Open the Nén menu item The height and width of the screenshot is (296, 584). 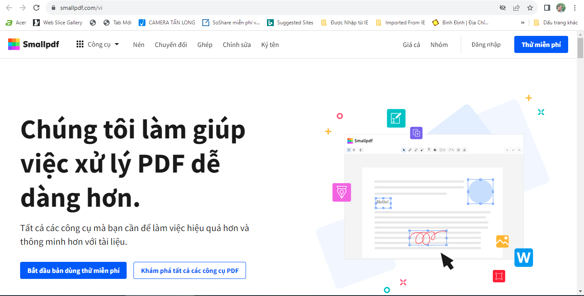coord(139,44)
